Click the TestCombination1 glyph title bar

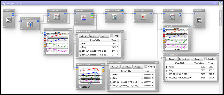pos(57,10)
